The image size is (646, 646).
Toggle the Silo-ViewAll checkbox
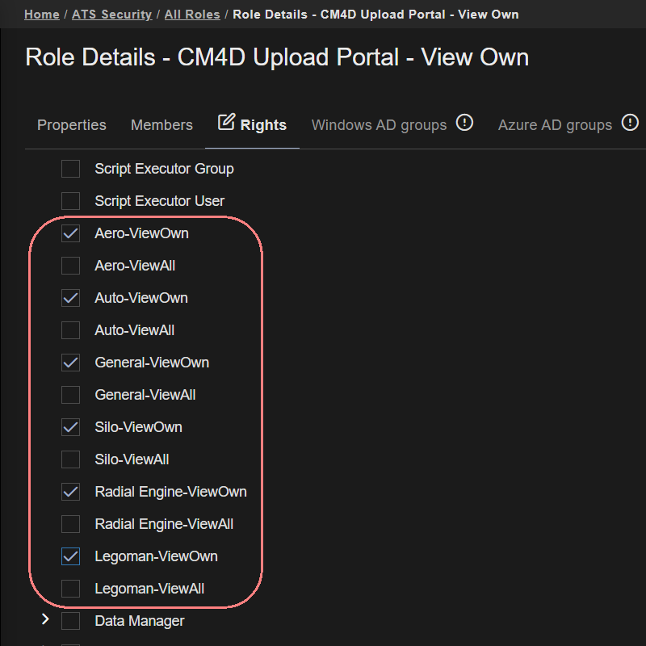tap(71, 459)
